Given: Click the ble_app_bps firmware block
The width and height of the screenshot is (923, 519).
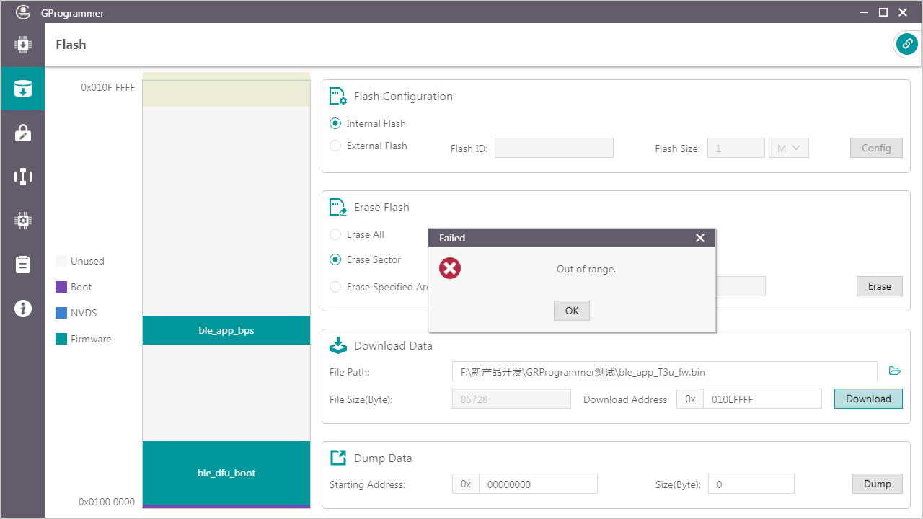Looking at the screenshot, I should point(226,330).
